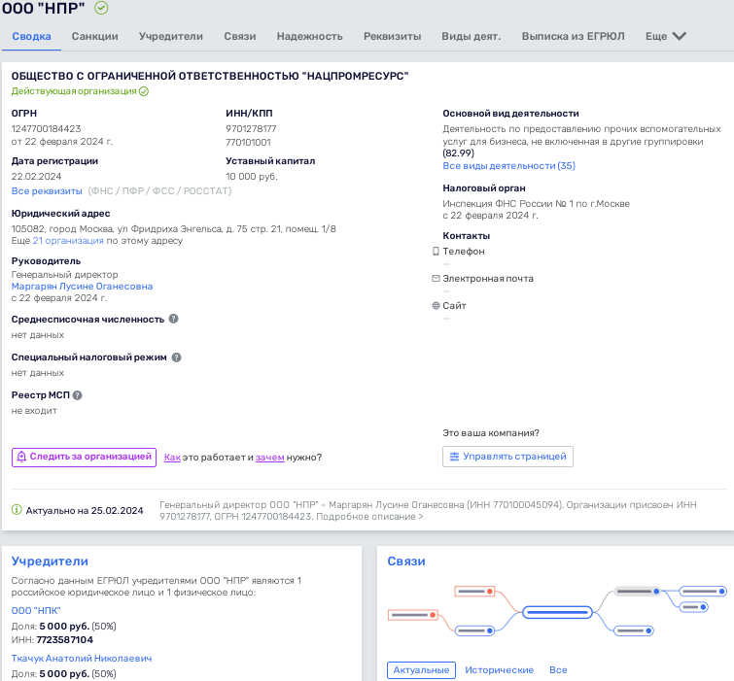Open the Связи section heading

click(405, 561)
